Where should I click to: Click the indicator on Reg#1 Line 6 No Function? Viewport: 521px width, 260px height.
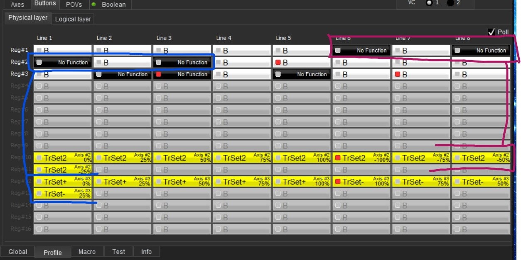[338, 51]
